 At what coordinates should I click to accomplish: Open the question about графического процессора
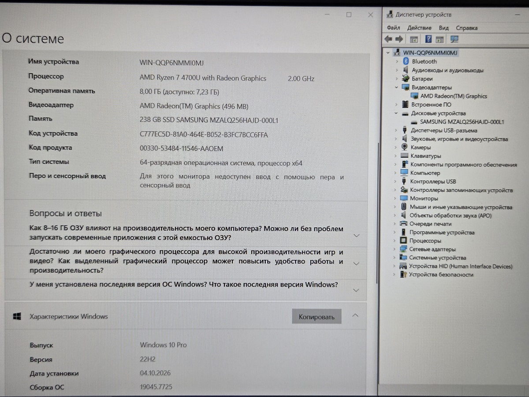[186, 261]
